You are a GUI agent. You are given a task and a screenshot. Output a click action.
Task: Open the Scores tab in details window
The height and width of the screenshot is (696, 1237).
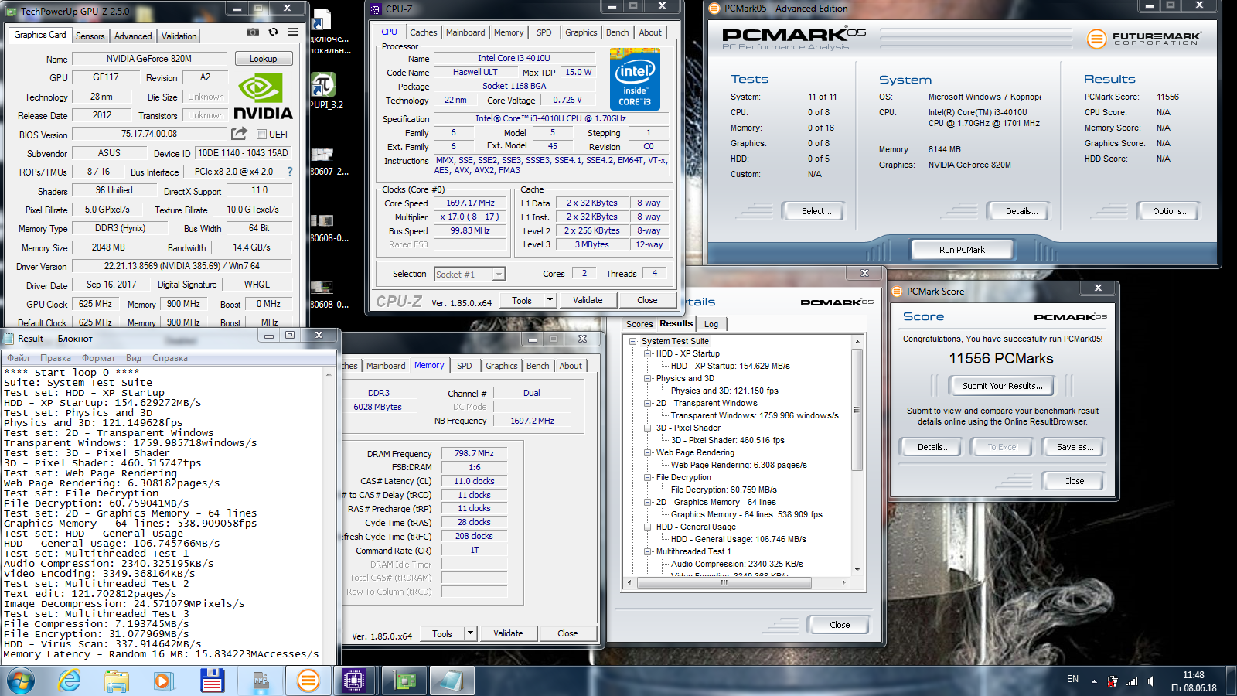pos(639,324)
